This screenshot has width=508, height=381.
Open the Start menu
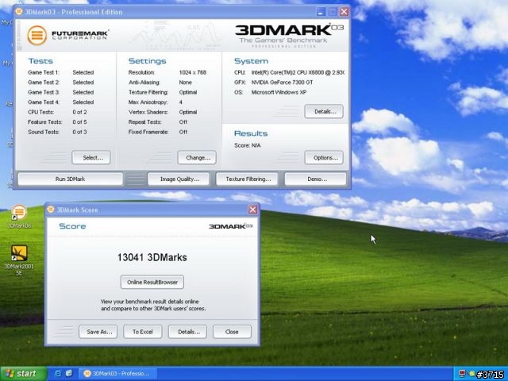point(23,374)
